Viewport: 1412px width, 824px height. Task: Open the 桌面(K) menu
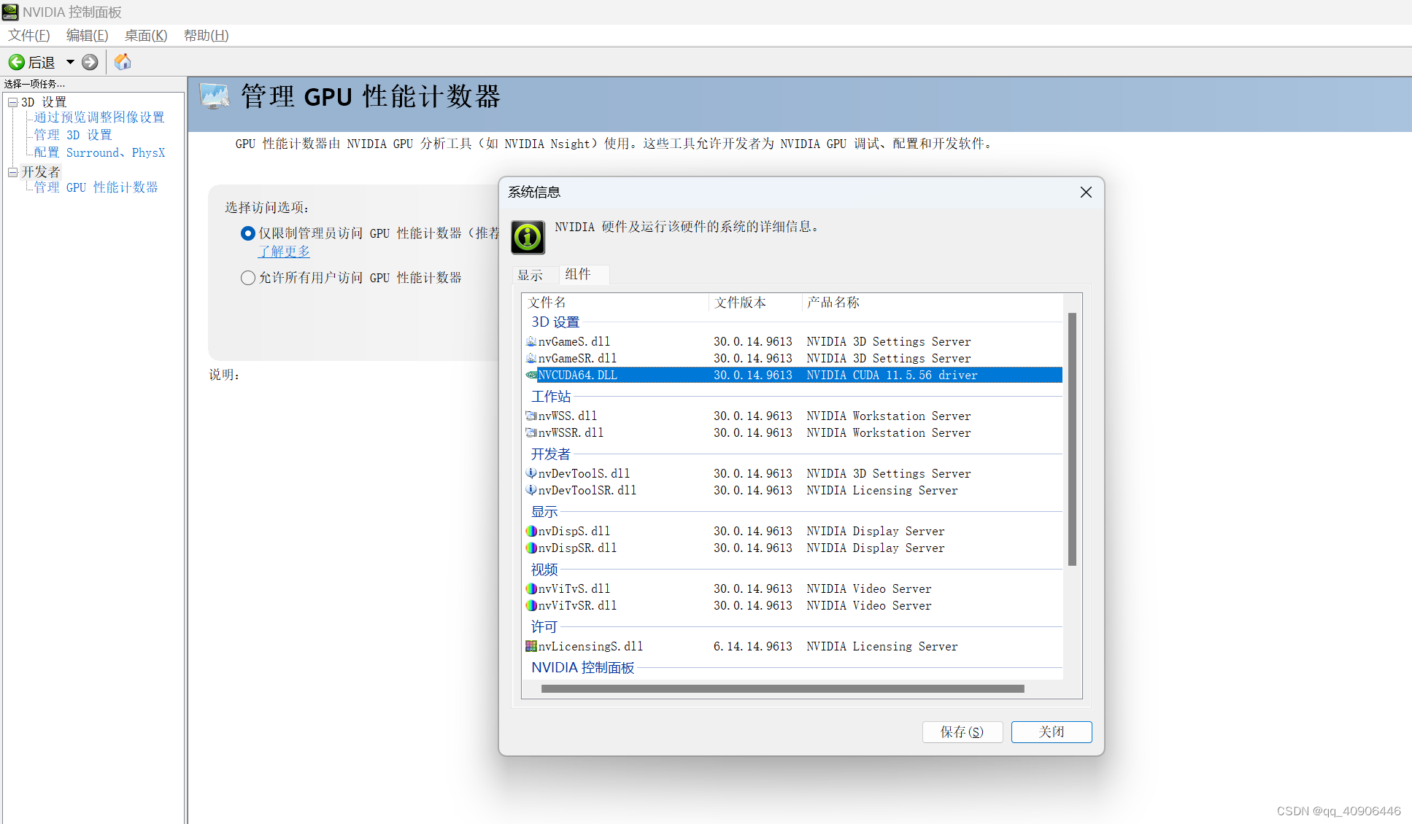pos(146,36)
